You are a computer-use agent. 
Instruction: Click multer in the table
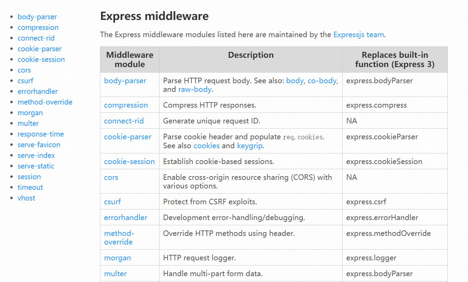point(115,274)
